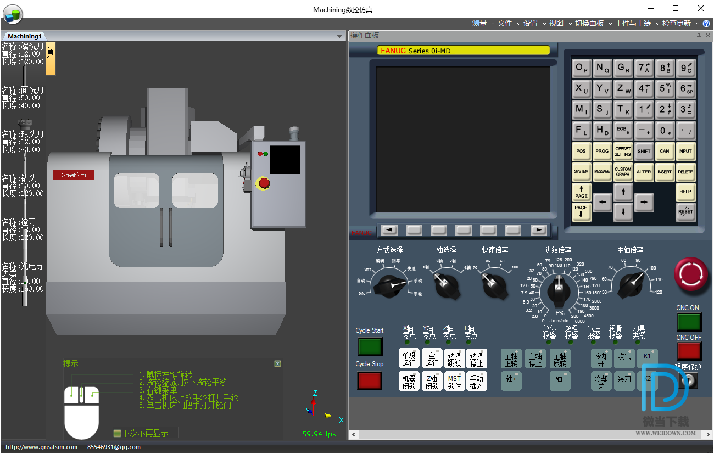The image size is (714, 454).
Task: Click the 主轴正转 spindle forward button
Action: (x=511, y=359)
